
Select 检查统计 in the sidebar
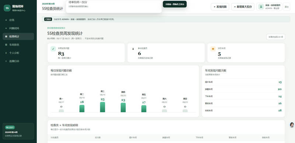18,36
